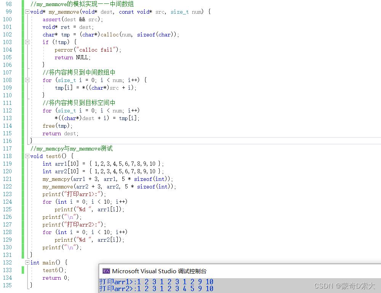Click the return dest statement

pyautogui.click(x=60, y=133)
